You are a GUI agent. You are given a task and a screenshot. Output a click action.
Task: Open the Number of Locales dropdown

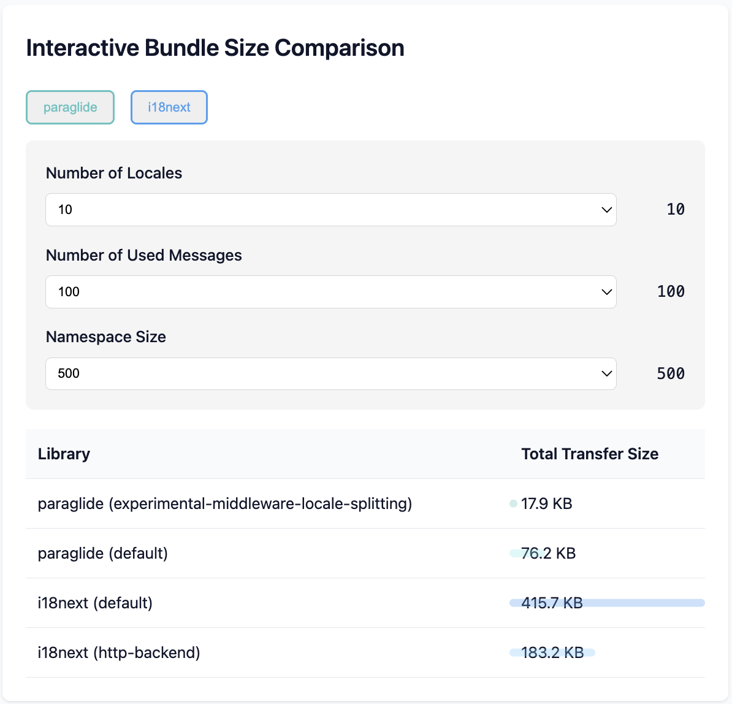click(331, 209)
